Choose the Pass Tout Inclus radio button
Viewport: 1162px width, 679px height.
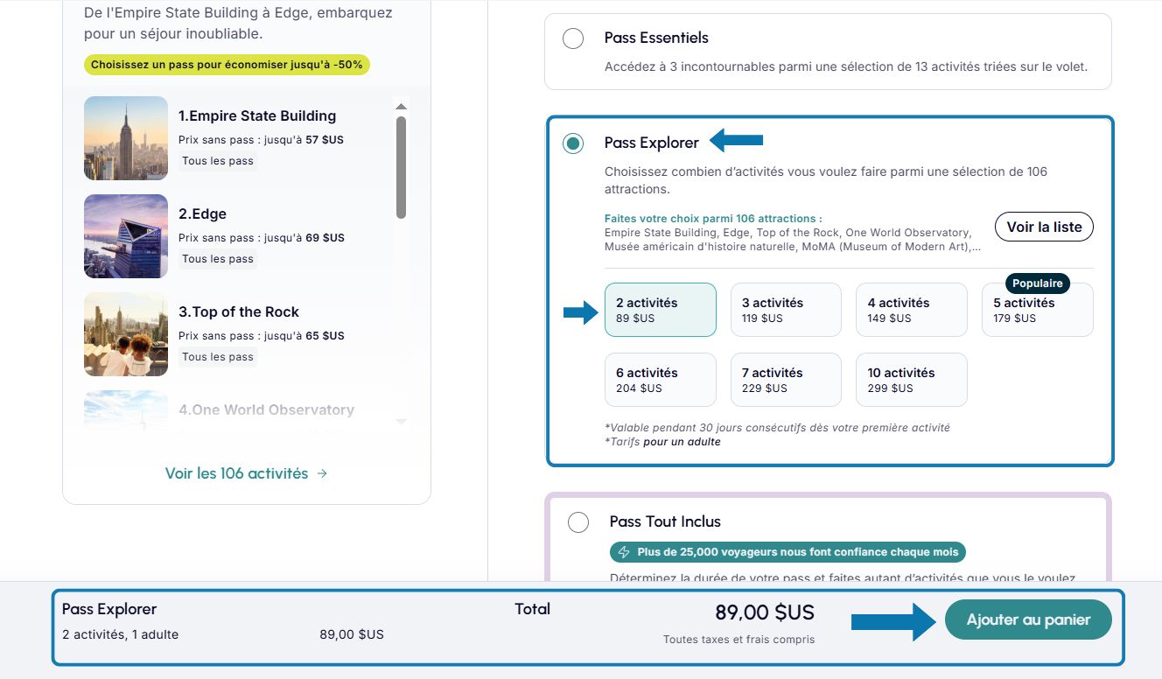pos(578,522)
